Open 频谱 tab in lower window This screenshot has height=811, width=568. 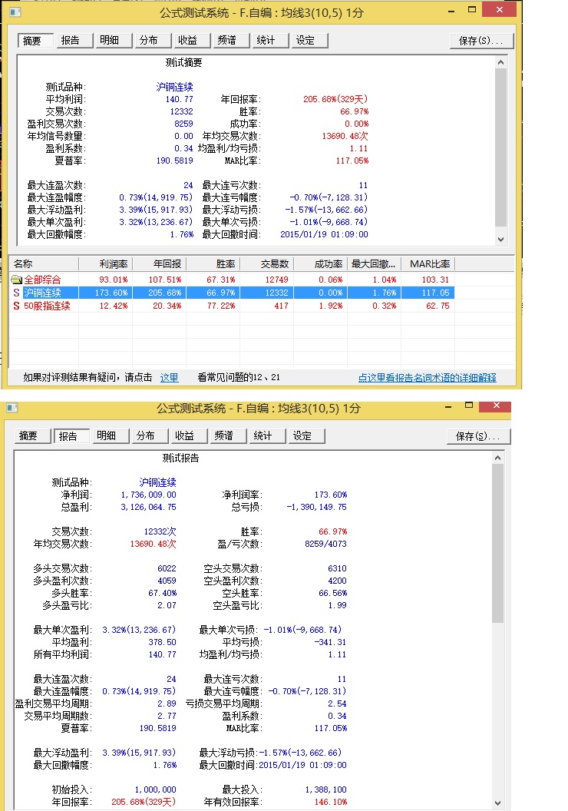click(228, 436)
